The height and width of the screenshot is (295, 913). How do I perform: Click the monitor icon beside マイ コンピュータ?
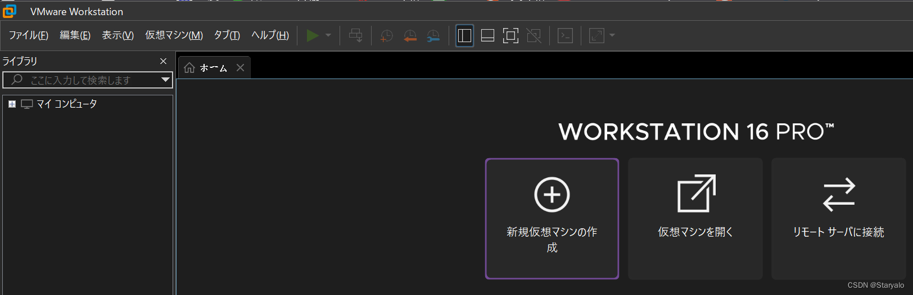pyautogui.click(x=27, y=104)
